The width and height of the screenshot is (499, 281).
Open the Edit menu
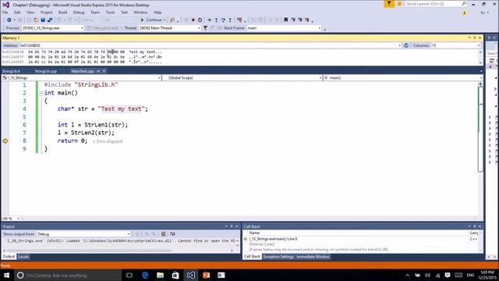pos(17,12)
